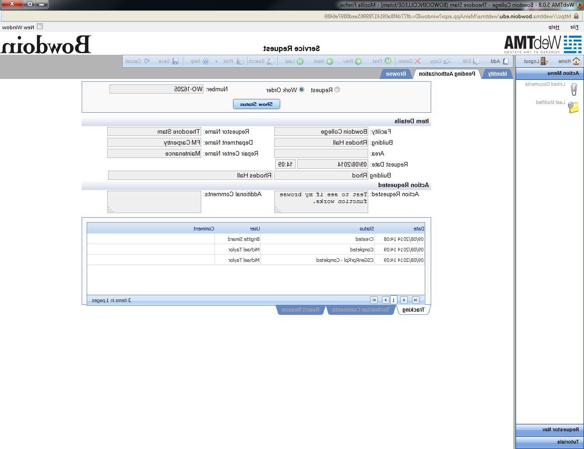Open the Print dropdown arrow
The width and height of the screenshot is (584, 449).
click(216, 61)
